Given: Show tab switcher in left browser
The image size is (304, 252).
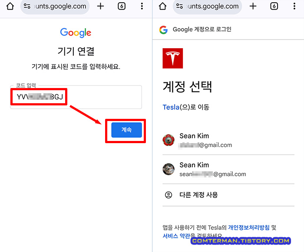Looking at the screenshot, I should click(122, 6).
